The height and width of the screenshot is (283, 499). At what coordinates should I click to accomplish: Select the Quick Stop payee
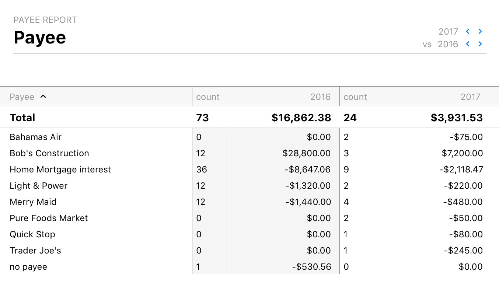pyautogui.click(x=32, y=234)
